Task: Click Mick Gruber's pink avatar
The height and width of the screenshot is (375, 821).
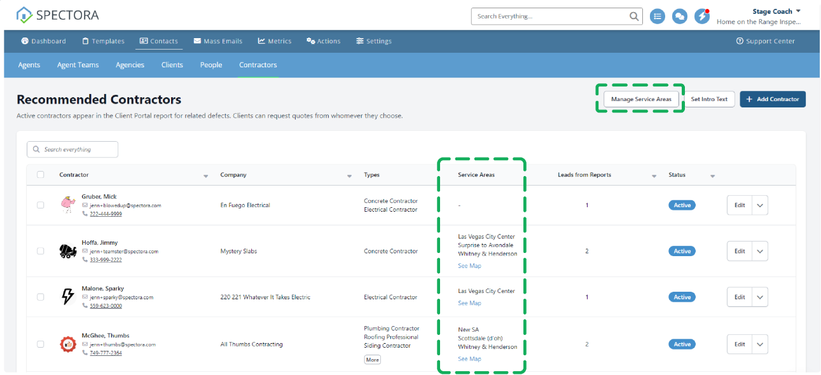Action: tap(68, 205)
